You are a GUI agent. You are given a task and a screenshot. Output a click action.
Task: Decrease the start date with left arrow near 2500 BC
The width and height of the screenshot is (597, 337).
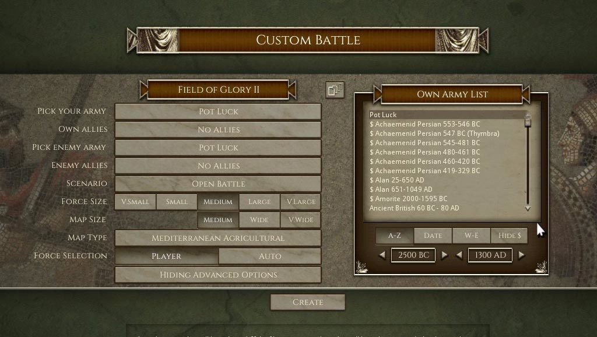[x=382, y=255]
